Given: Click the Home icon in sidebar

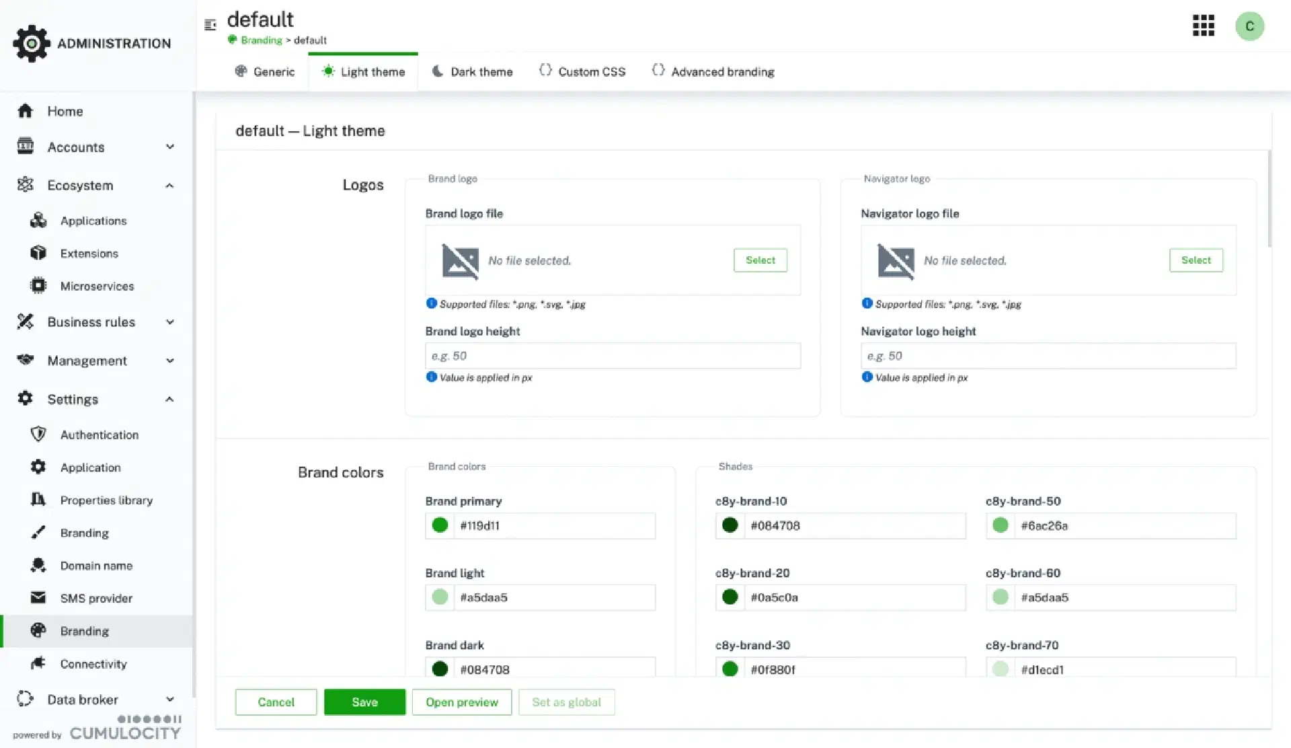Looking at the screenshot, I should pos(26,111).
